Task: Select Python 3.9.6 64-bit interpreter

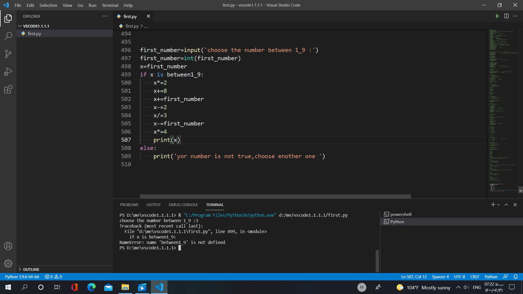Action: pyautogui.click(x=22, y=277)
